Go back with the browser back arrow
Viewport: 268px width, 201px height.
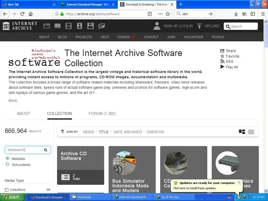click(5, 14)
